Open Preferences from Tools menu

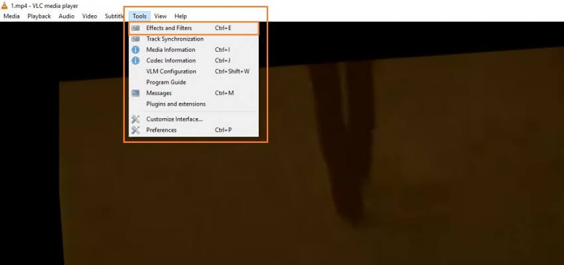click(x=194, y=130)
